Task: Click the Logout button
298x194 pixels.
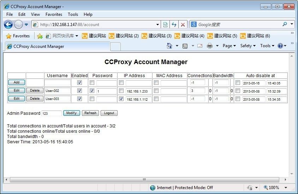Action: tap(109, 113)
